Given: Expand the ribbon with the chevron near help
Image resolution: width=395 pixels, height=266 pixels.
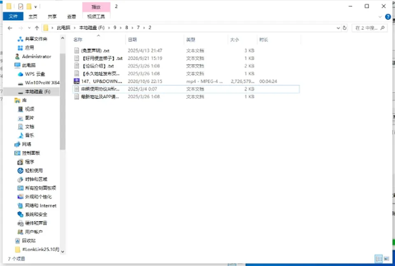Looking at the screenshot, I should pyautogui.click(x=380, y=17).
